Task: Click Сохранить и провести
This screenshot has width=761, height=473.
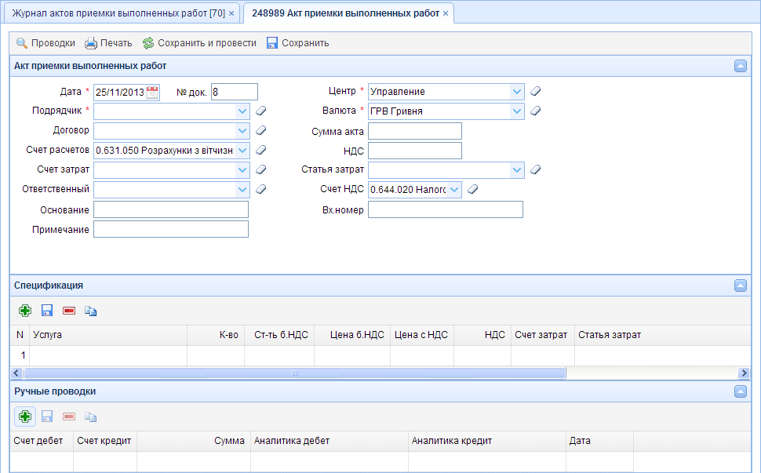Action: [199, 43]
